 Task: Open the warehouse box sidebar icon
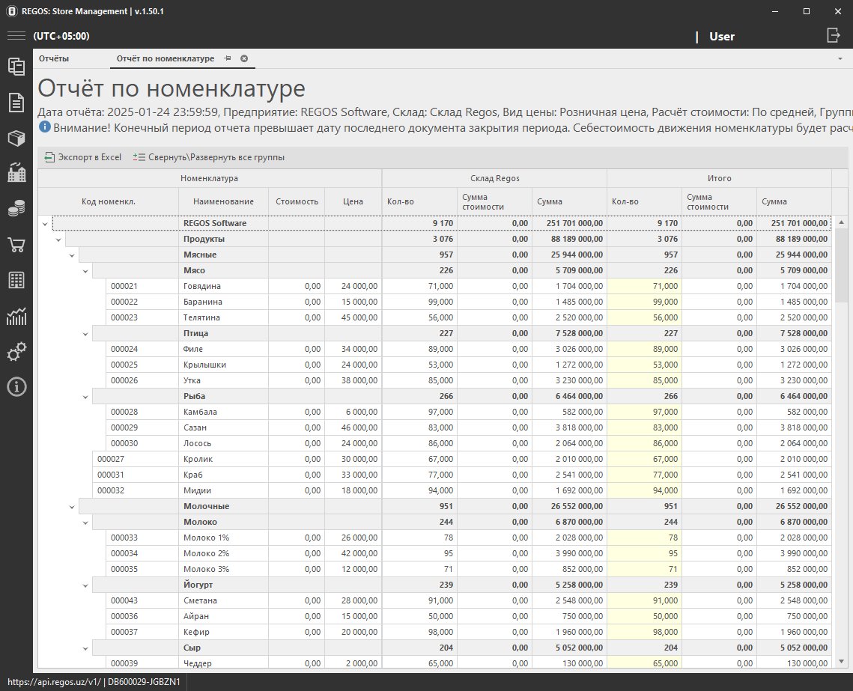pos(16,138)
